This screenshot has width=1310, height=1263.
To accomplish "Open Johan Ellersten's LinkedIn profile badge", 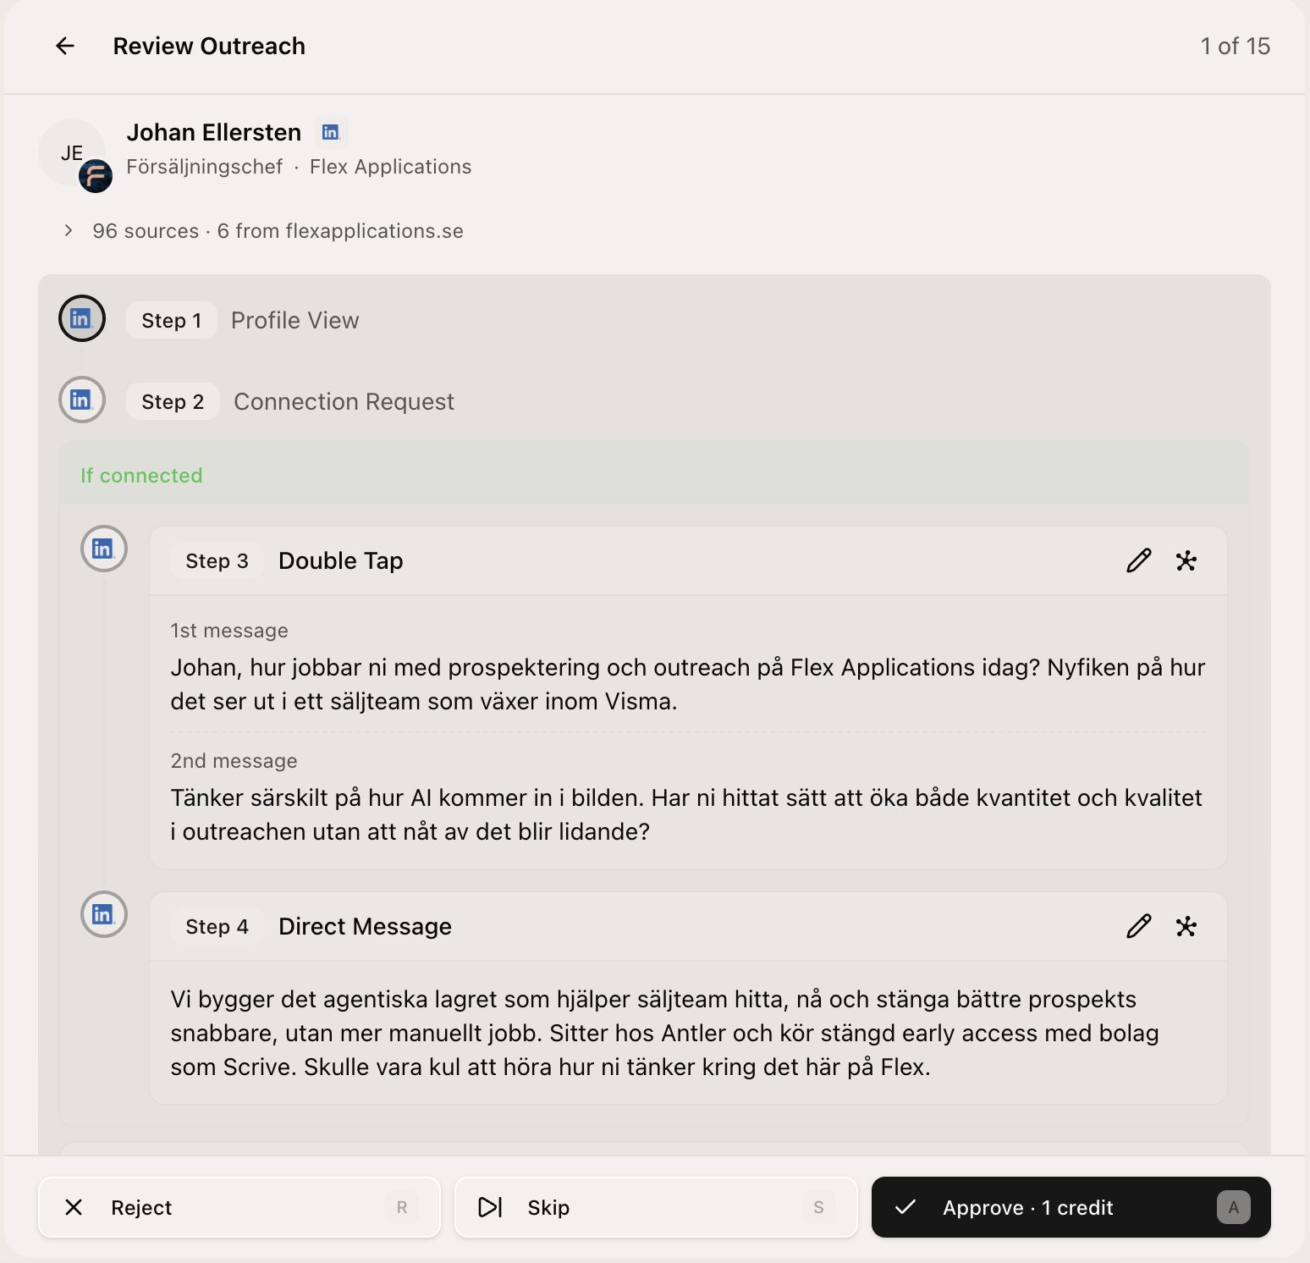I will tap(330, 131).
